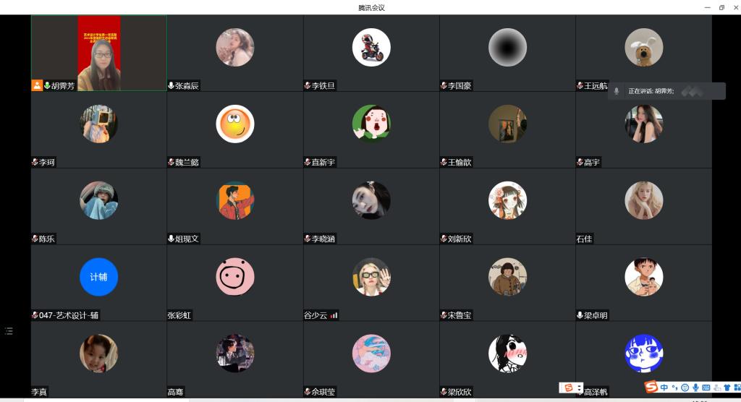Click the 正在讲话: 胡霁芳 speaking indicator

[x=666, y=91]
